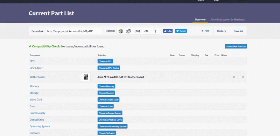The width and height of the screenshot is (280, 136).
Task: Click the Choose A CPU button
Action: (105, 61)
